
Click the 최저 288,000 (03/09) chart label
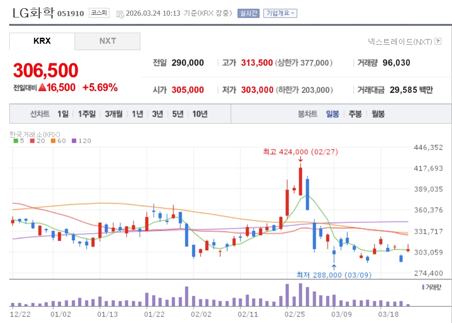[334, 275]
